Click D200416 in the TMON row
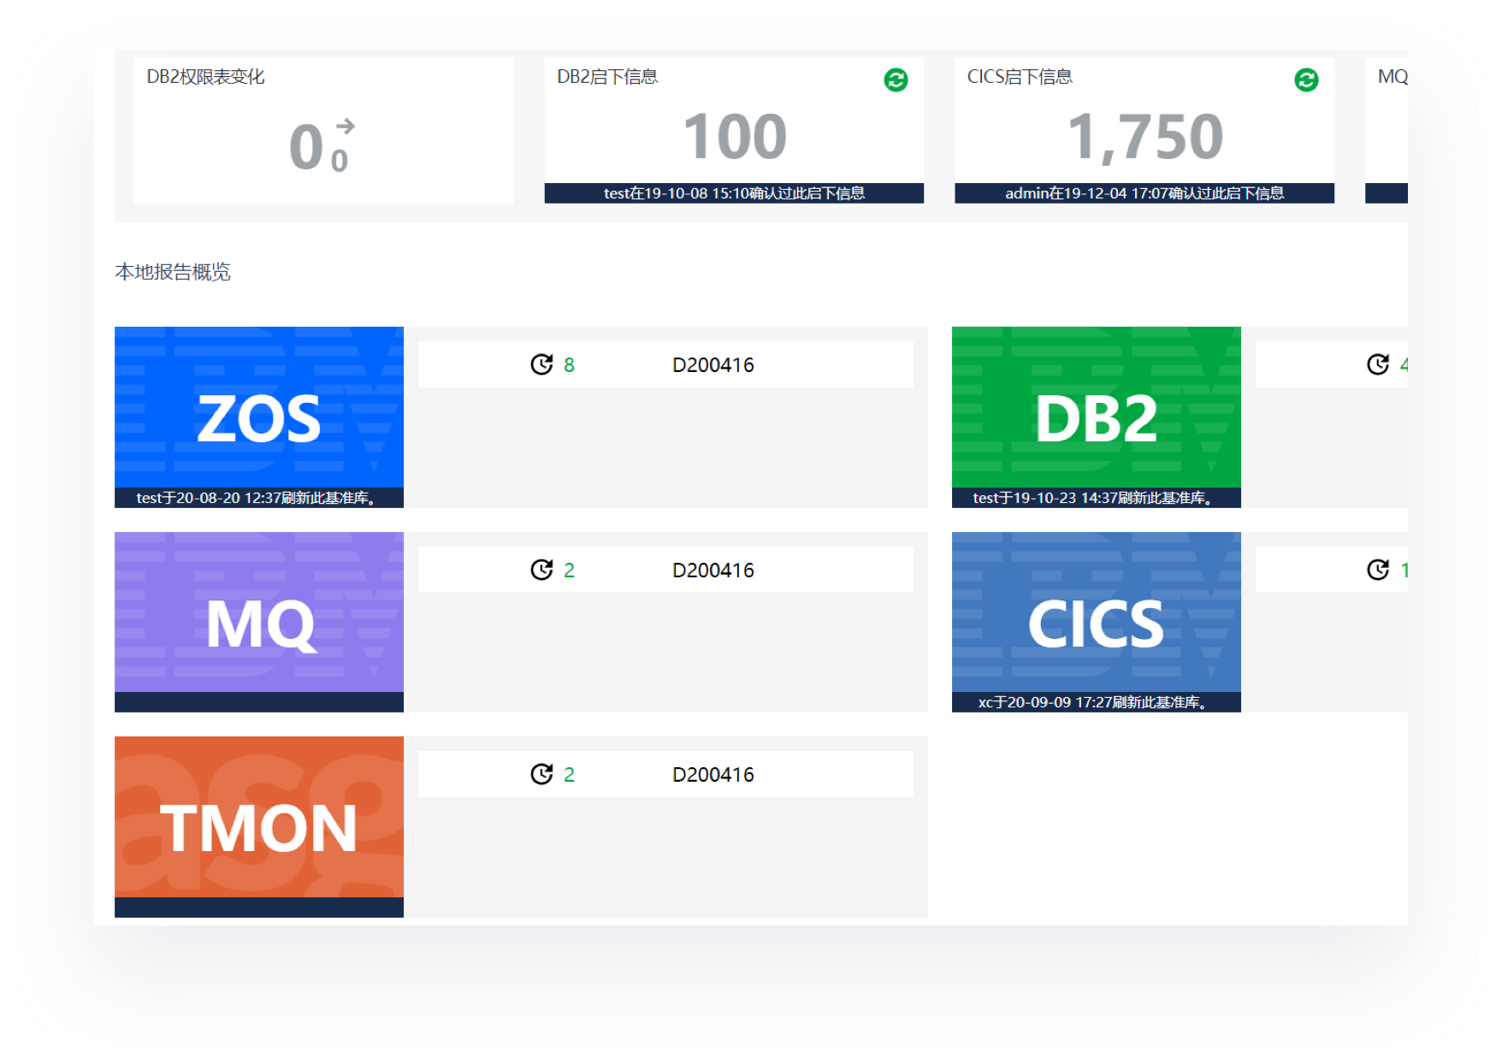The height and width of the screenshot is (1064, 1502). point(713,775)
